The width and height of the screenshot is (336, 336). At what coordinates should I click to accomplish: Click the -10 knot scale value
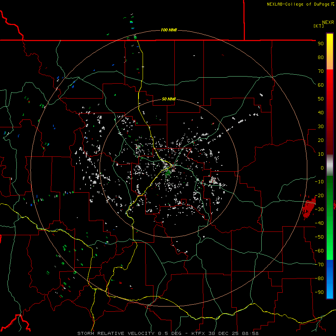tap(319, 182)
